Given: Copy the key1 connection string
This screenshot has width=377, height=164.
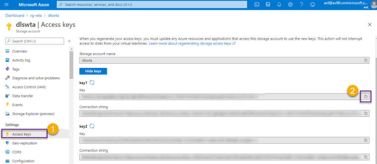Looking at the screenshot, I should coord(366,114).
